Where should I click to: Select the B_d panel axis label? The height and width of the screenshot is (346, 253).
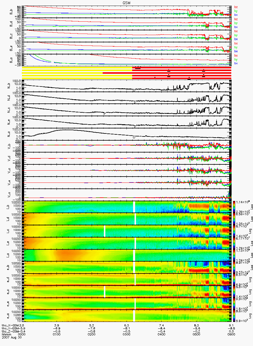pos(11,24)
